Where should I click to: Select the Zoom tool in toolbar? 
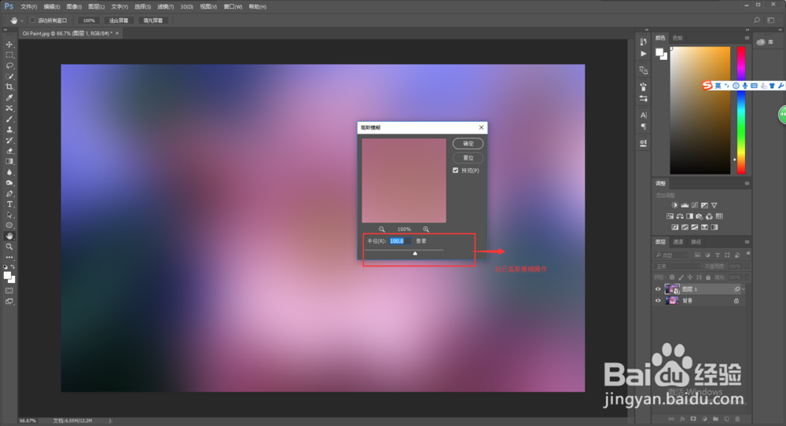coord(9,247)
